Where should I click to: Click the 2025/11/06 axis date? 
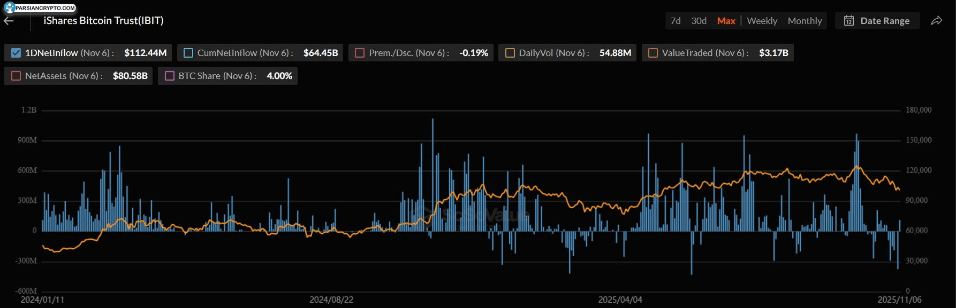point(899,299)
